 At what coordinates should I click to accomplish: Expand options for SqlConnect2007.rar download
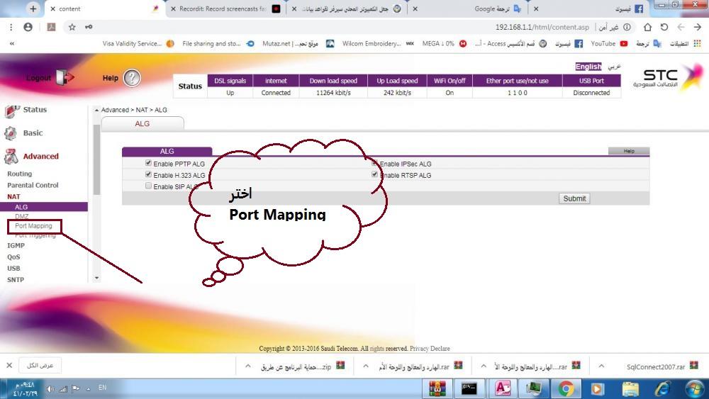[x=601, y=366]
